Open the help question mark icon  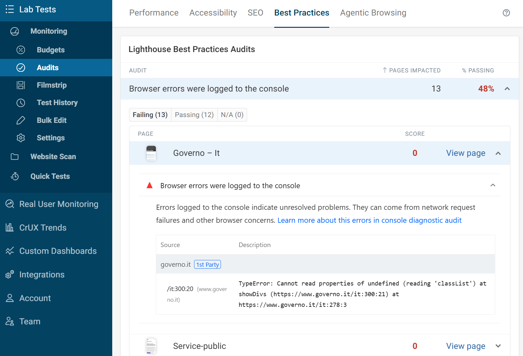[506, 13]
